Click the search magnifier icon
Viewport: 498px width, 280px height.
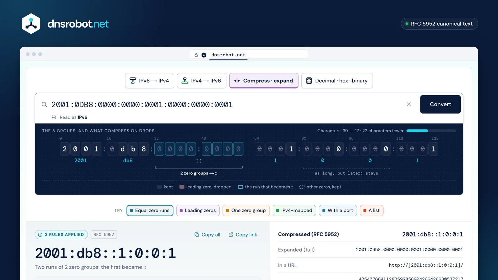tap(44, 105)
